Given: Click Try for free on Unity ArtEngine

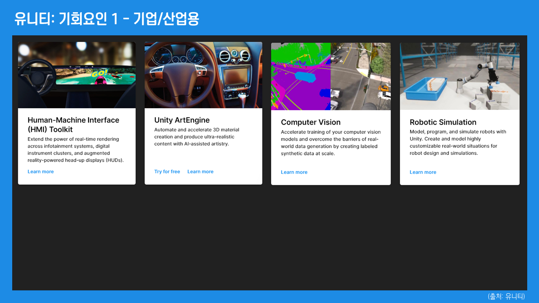Looking at the screenshot, I should click(167, 172).
